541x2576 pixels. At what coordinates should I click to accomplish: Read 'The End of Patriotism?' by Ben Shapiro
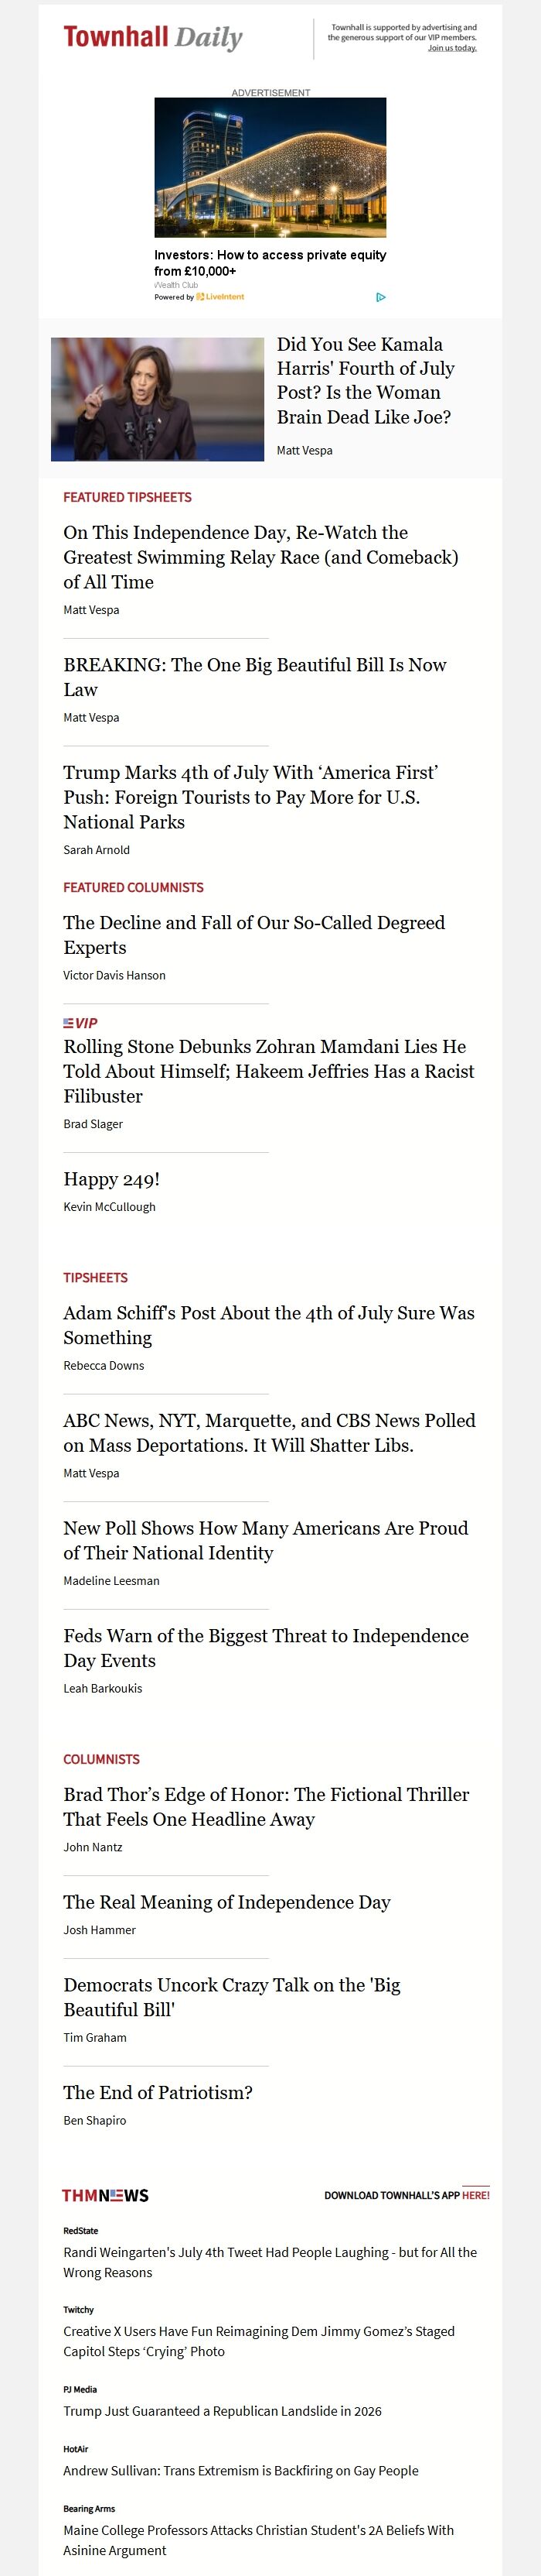[x=158, y=2092]
